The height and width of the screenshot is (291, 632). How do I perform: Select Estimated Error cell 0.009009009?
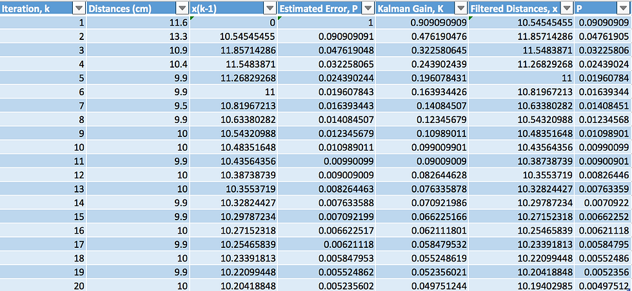[326, 175]
